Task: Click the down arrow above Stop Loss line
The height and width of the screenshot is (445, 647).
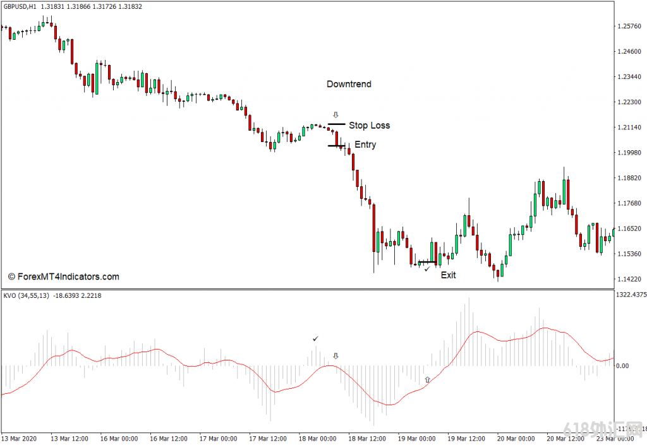Action: click(x=336, y=114)
